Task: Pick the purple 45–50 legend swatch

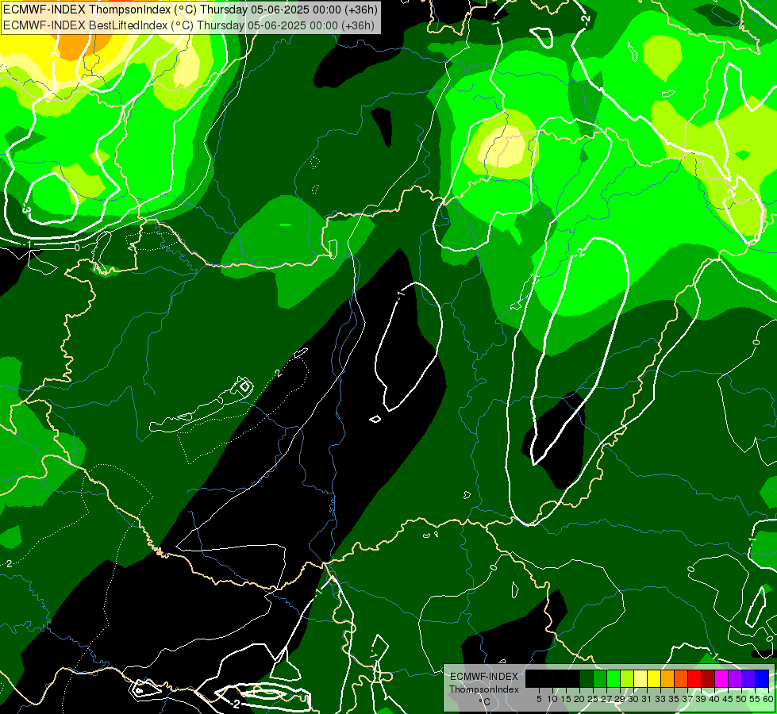Action: coord(735,678)
